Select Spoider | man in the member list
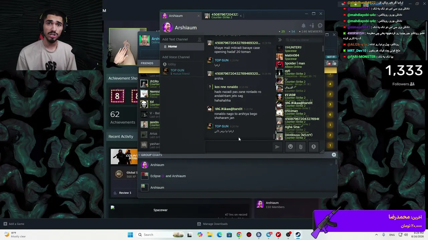428x240 pixels. [x=298, y=65]
